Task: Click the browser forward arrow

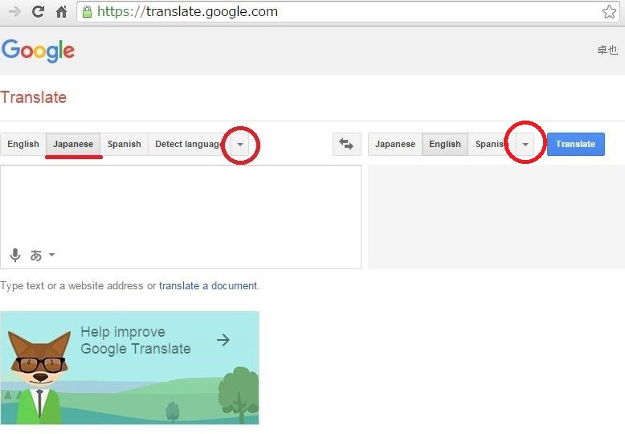Action: tap(14, 11)
